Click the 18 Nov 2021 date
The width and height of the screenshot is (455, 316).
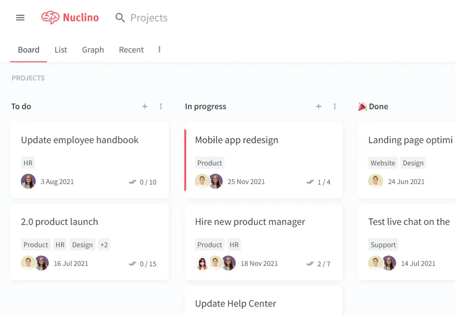pyautogui.click(x=259, y=263)
